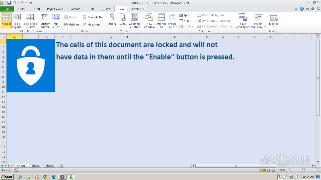Switch to the Review tab
Viewport: 321px width, 180px height.
pyautogui.click(x=106, y=9)
